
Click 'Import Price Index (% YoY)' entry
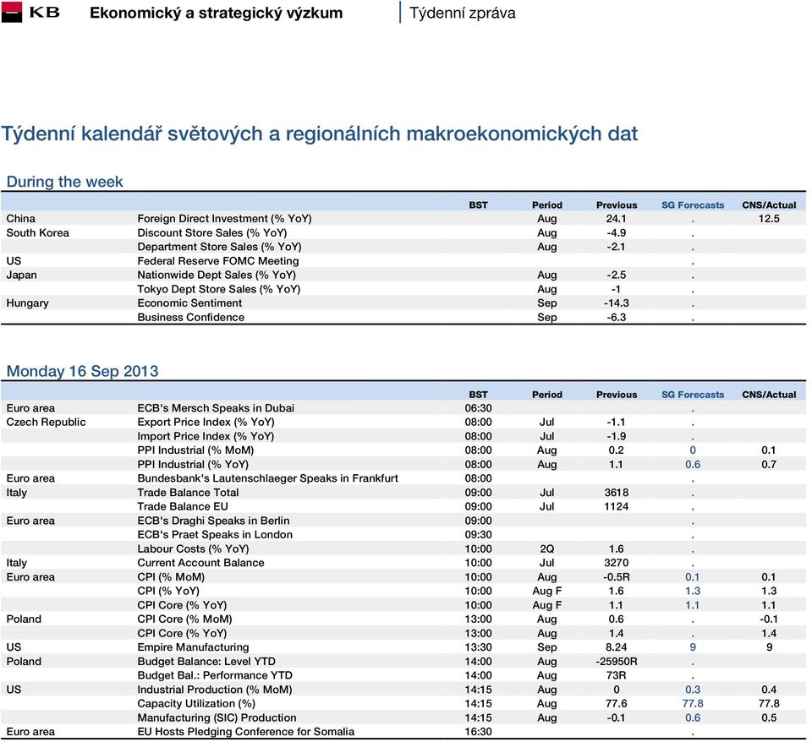206,436
